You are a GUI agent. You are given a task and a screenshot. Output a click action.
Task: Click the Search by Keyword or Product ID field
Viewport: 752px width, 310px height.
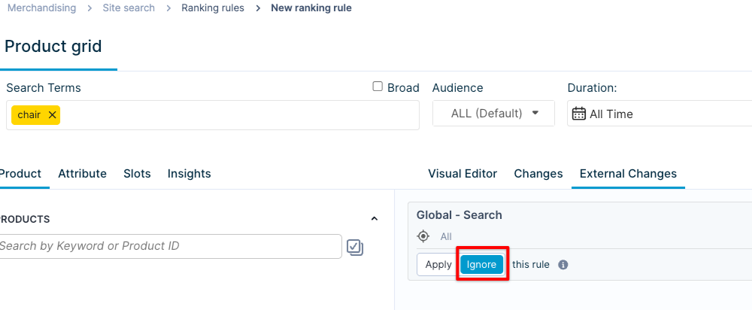click(169, 246)
